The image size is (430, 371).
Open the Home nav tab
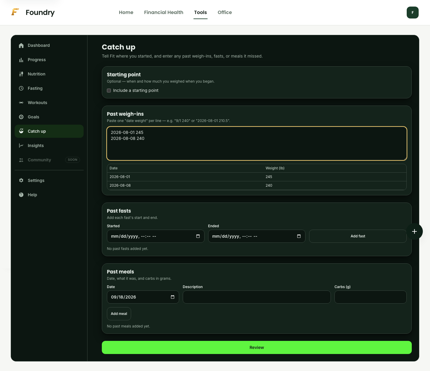126,12
